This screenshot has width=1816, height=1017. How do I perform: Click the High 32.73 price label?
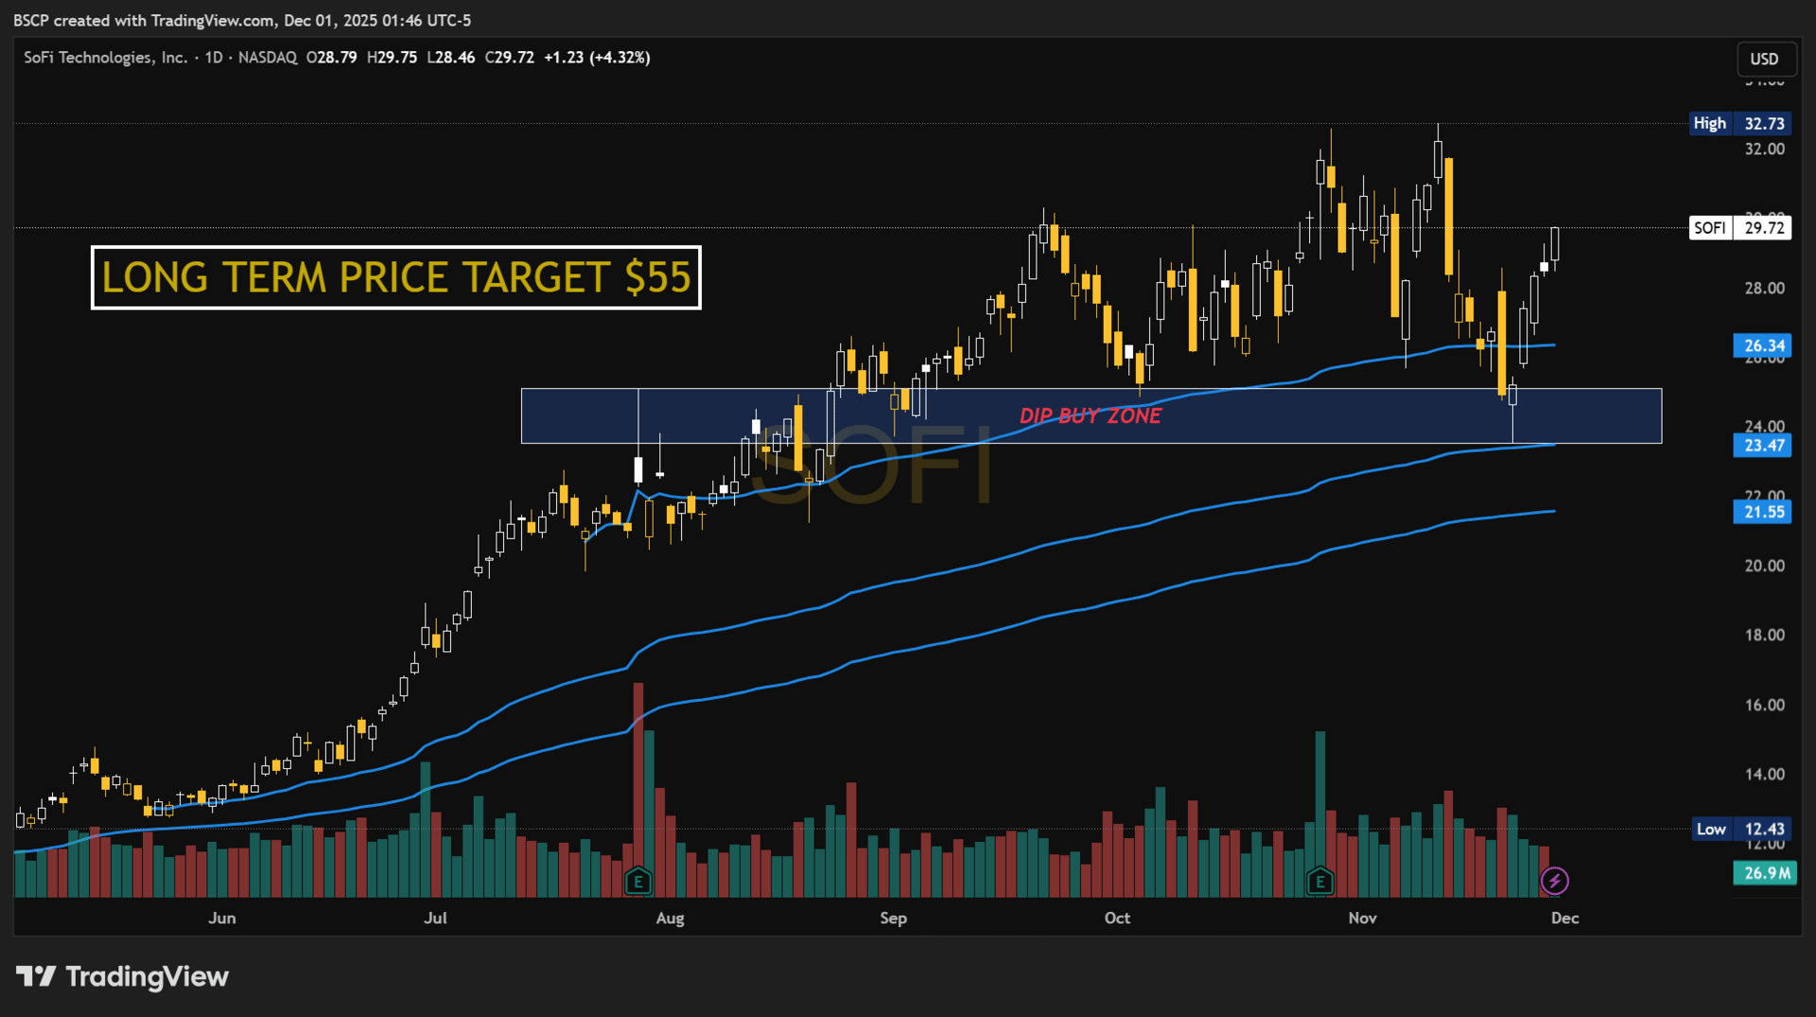(1739, 123)
